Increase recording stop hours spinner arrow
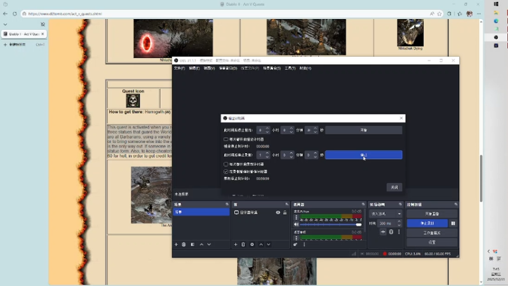The height and width of the screenshot is (286, 508). (267, 153)
